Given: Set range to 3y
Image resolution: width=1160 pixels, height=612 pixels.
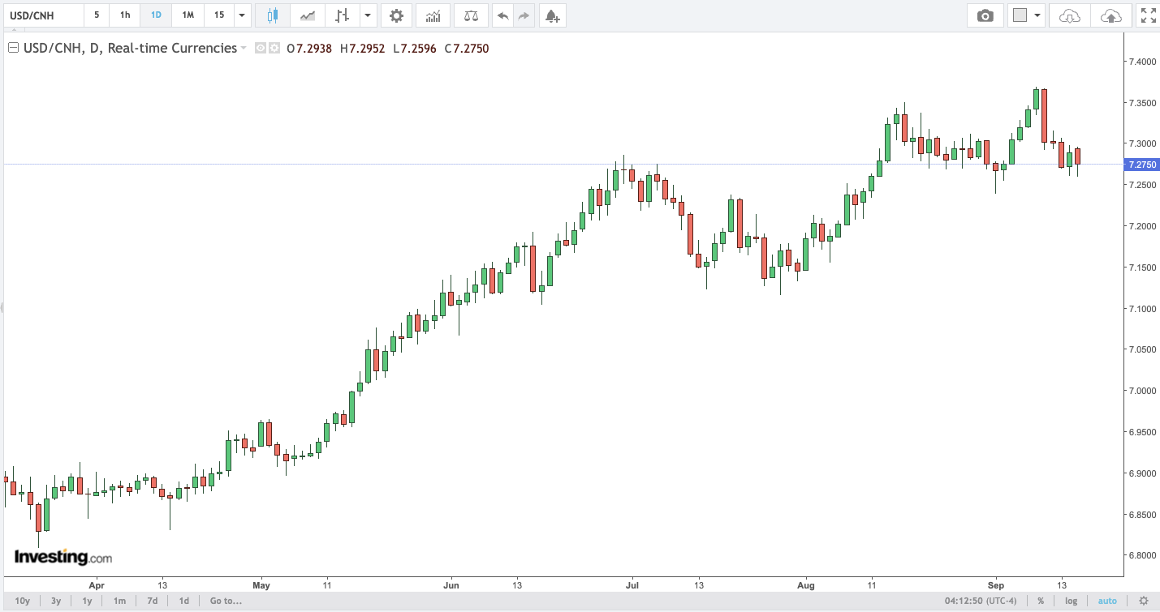Looking at the screenshot, I should pos(56,601).
